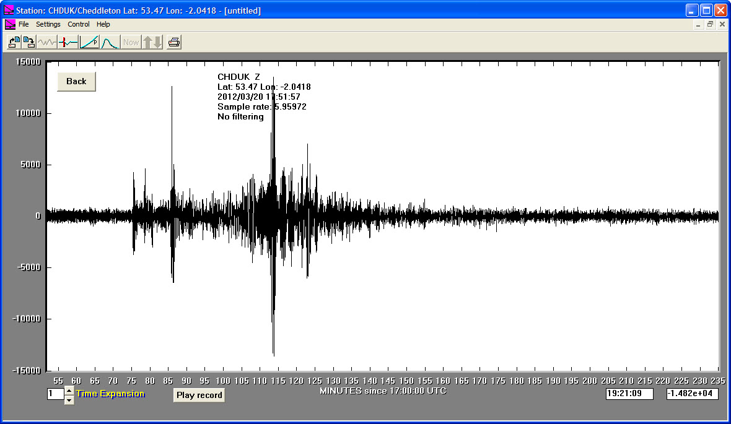Screen dimensions: 731x424
Task: Click the 2012/03/20 date-time text
Action: [259, 97]
